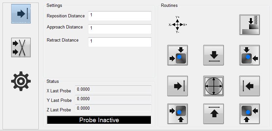Viewport: 272px width, 131px height.
Task: Run the circular bore center-finding routine
Action: [x=213, y=86]
